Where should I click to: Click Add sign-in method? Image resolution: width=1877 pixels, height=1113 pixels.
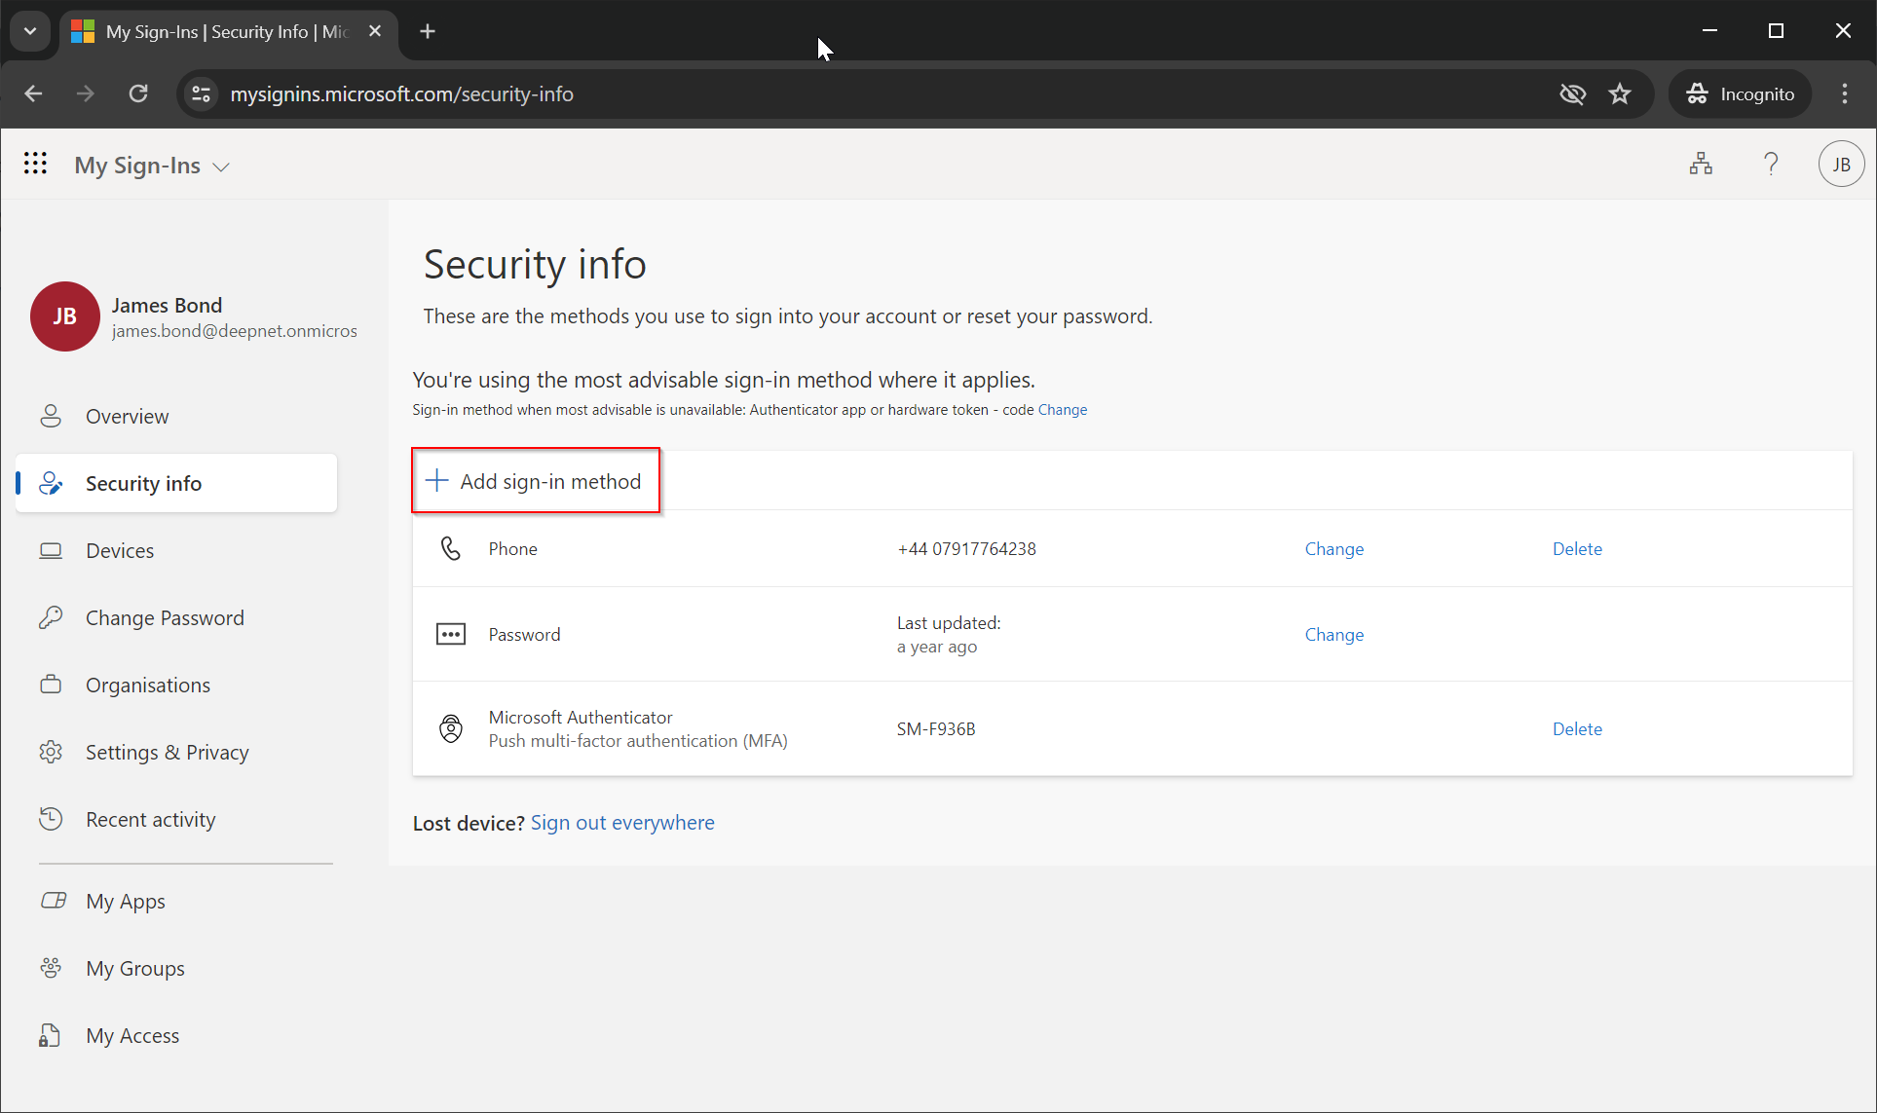tap(536, 481)
